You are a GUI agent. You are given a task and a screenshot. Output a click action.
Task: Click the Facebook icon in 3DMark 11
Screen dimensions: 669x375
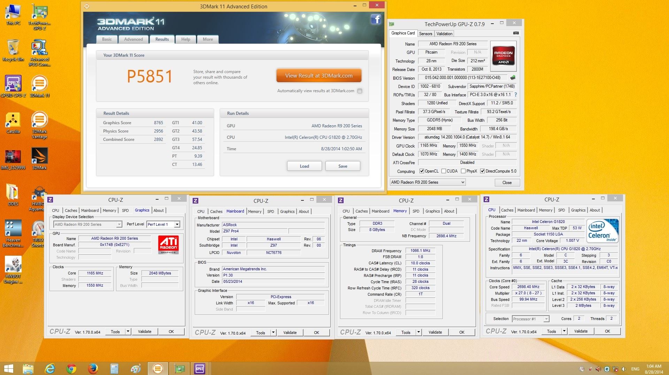click(376, 19)
